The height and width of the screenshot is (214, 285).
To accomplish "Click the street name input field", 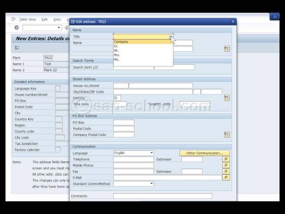I will (161, 86).
